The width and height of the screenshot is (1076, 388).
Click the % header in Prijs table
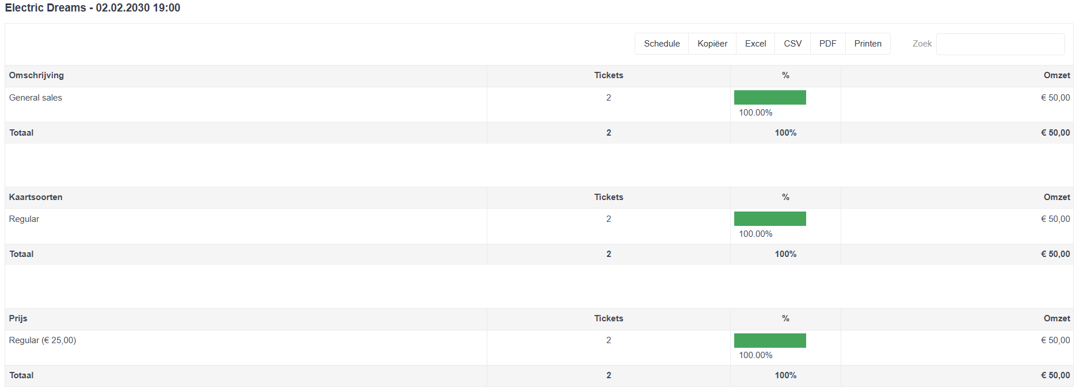[785, 318]
